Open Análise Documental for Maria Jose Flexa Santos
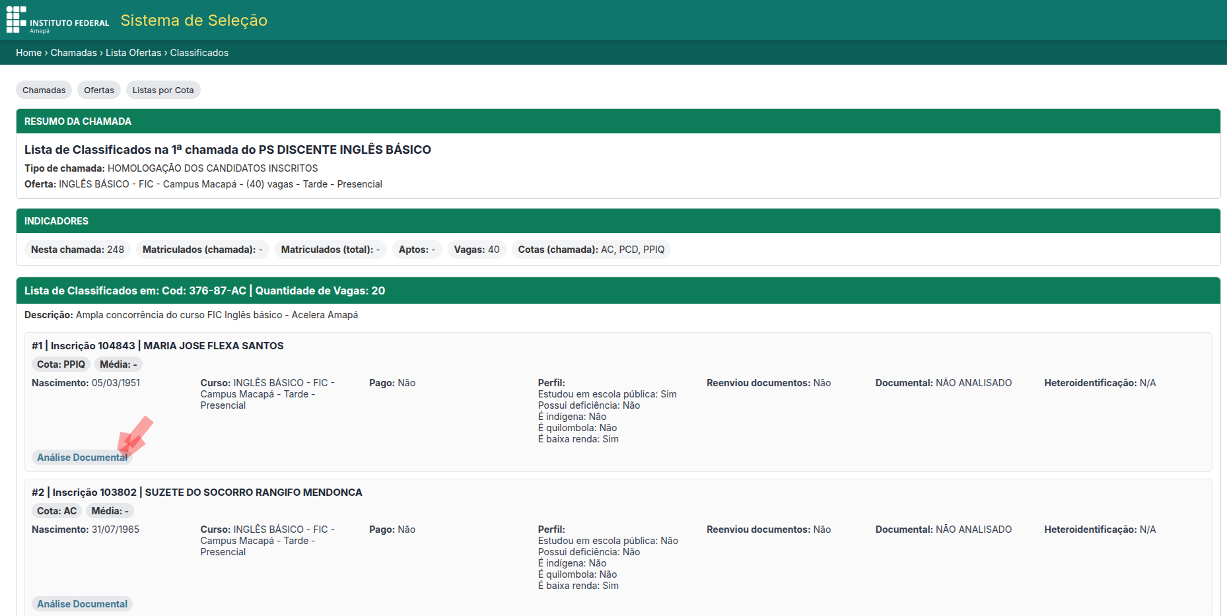The image size is (1227, 616). 81,458
